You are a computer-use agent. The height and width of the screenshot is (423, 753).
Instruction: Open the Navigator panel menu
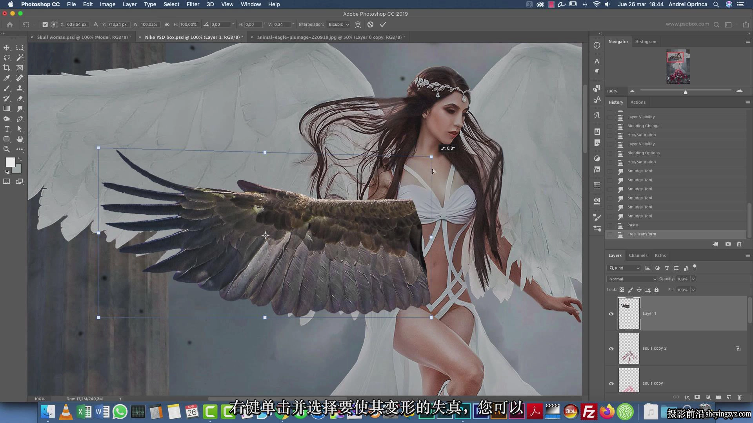pyautogui.click(x=748, y=41)
